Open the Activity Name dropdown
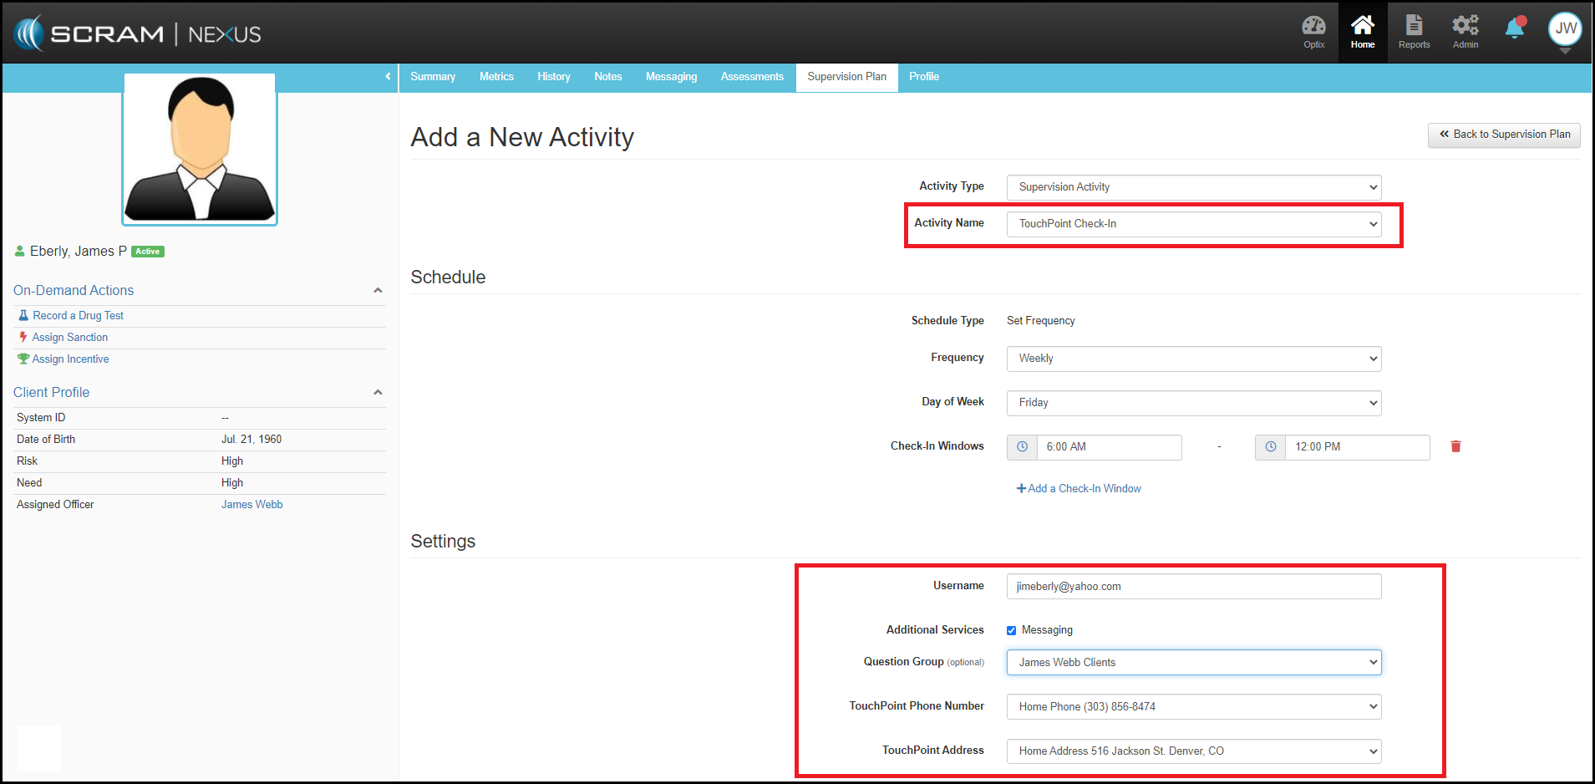 (x=1193, y=224)
